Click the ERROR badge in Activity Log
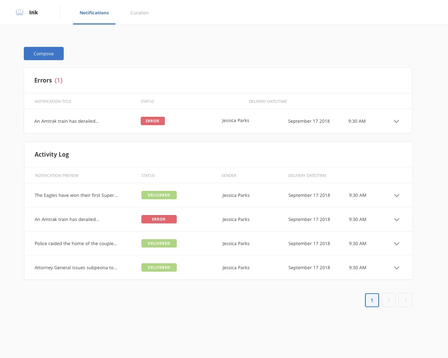 (159, 219)
